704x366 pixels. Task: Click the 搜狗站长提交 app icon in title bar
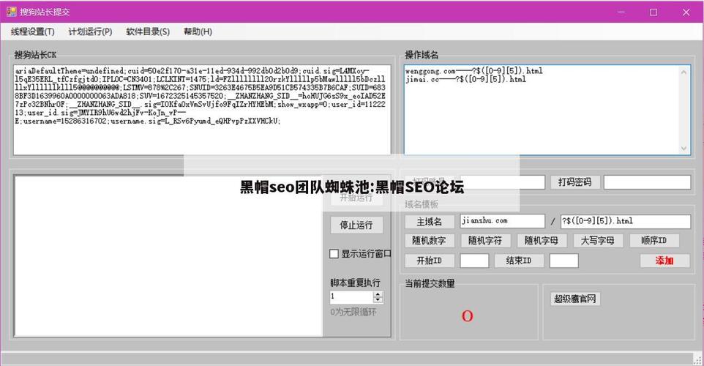[11, 12]
